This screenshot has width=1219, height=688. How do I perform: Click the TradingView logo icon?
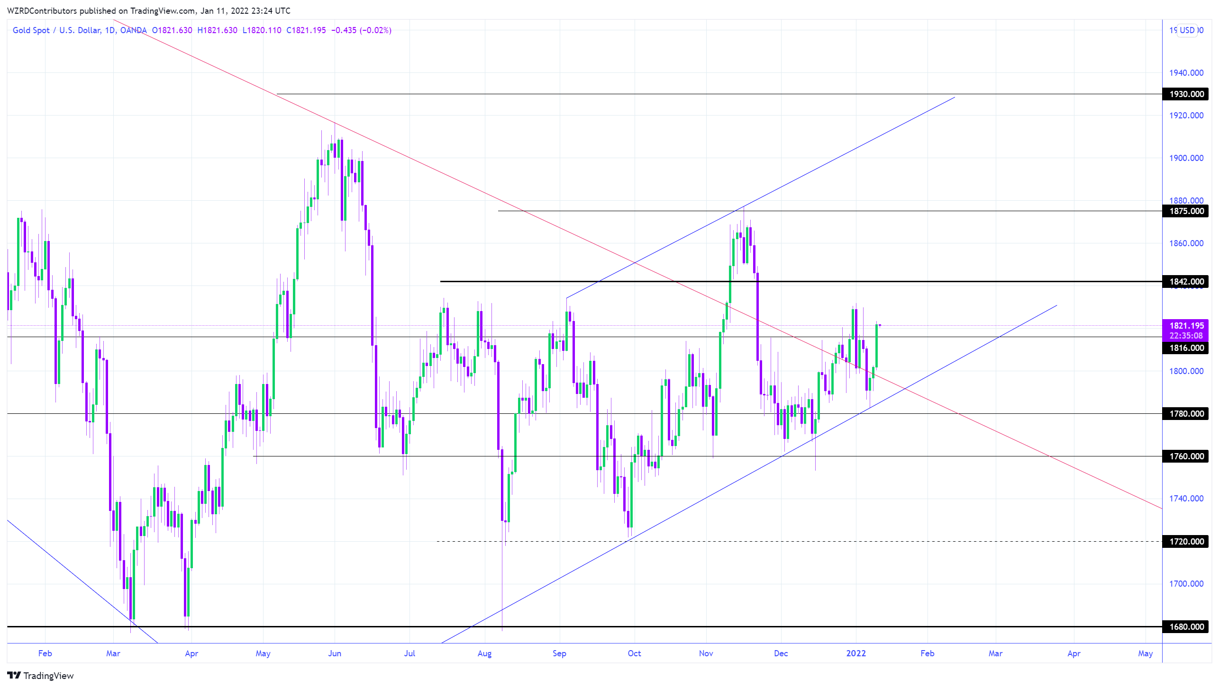(x=14, y=675)
